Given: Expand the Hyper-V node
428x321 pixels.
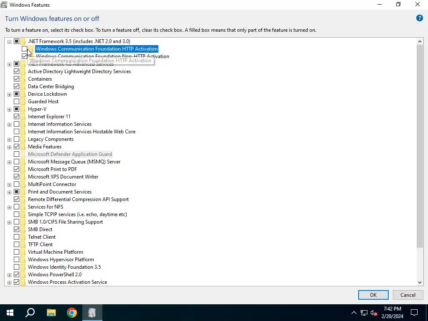Looking at the screenshot, I should tap(9, 110).
